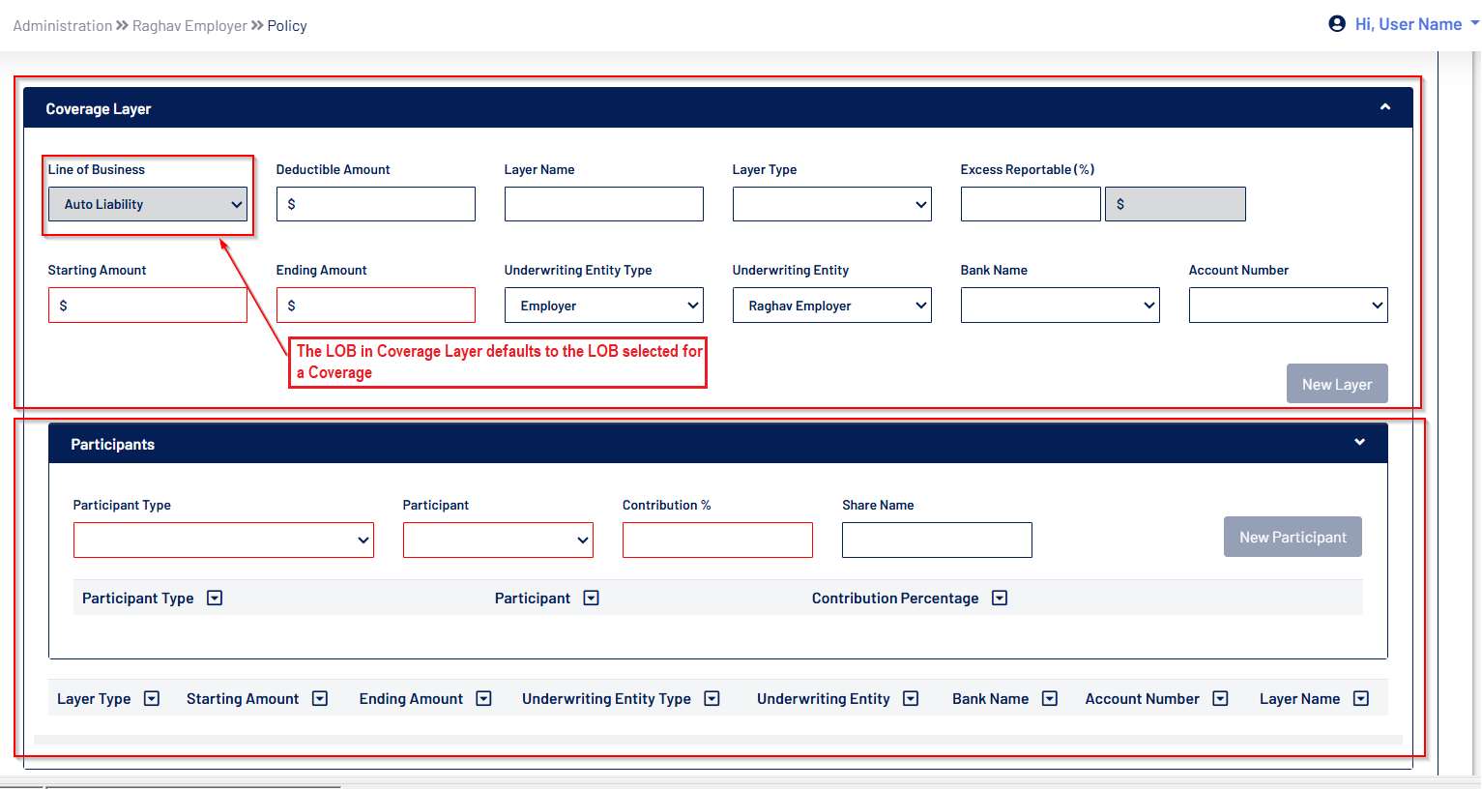Collapse the Coverage Layer panel
This screenshot has height=789, width=1482.
coord(1385,107)
